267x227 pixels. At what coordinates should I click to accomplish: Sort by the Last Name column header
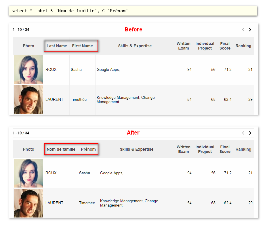point(57,46)
